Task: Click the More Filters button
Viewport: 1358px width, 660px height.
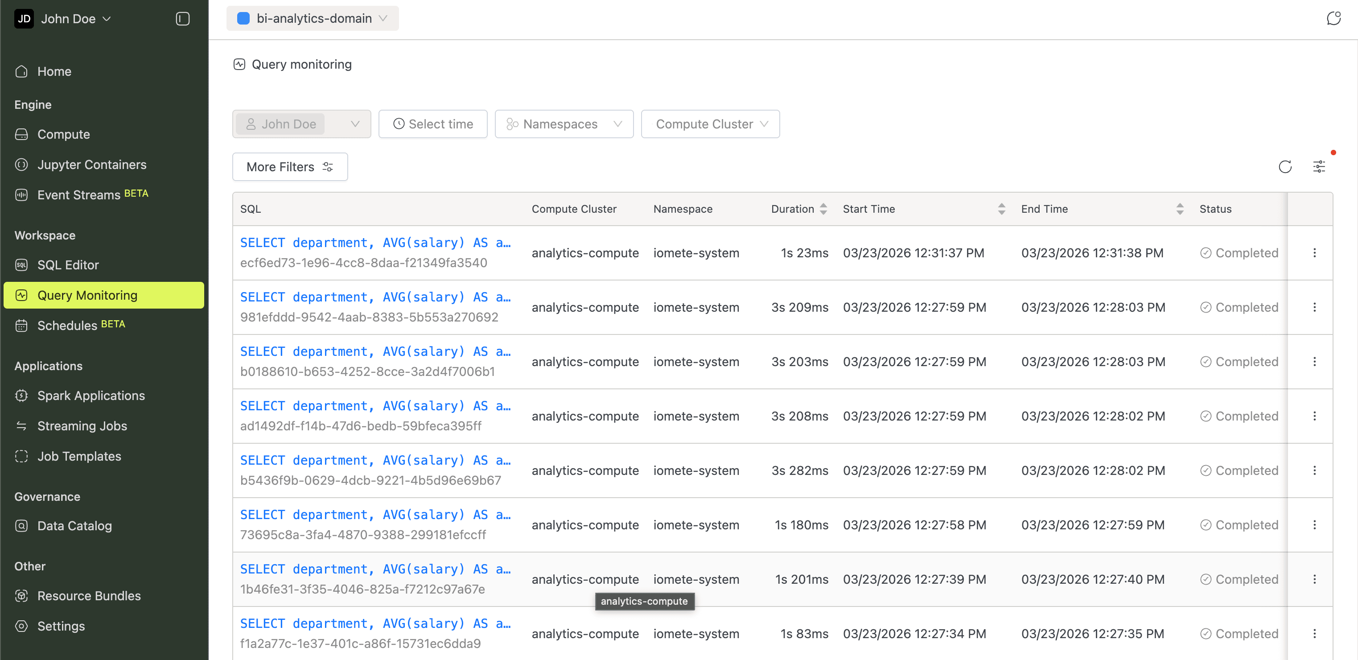Action: (x=289, y=167)
